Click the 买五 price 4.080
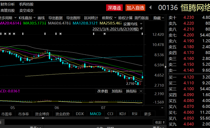210x128 pixels. tap(189, 101)
